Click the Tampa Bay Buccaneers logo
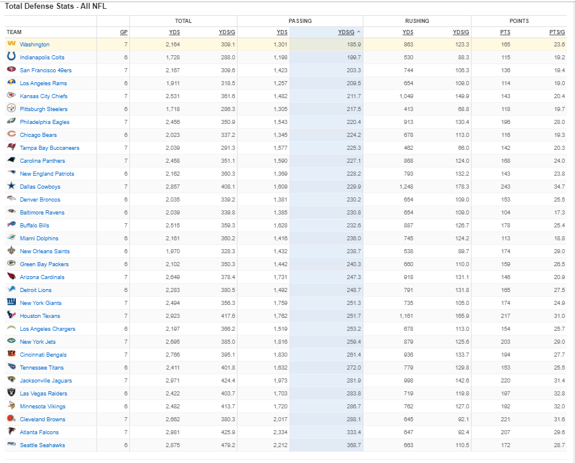 pyautogui.click(x=11, y=147)
